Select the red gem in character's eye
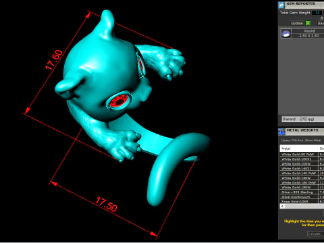The image size is (324, 243). (119, 101)
